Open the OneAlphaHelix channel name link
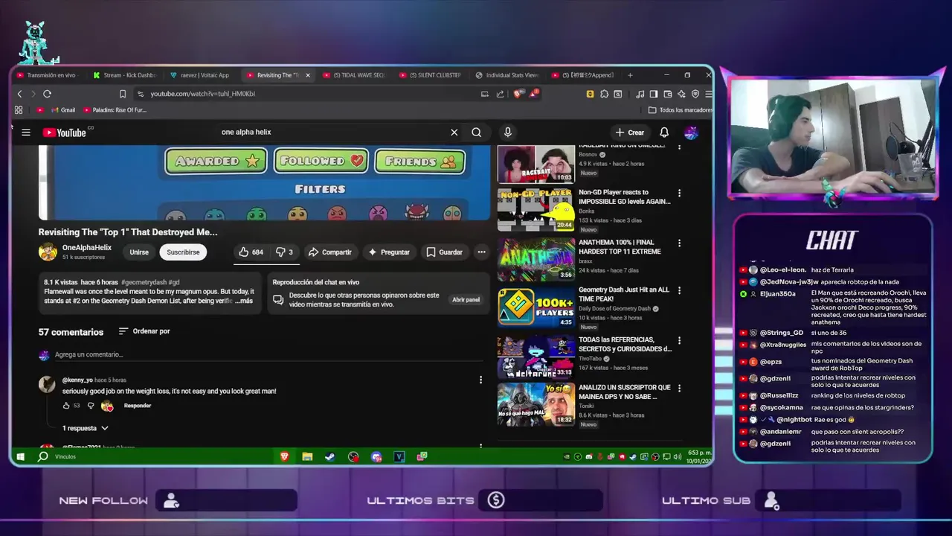The width and height of the screenshot is (952, 536). point(87,248)
